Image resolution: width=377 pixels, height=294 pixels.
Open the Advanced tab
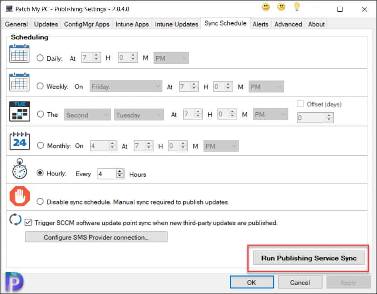click(x=288, y=24)
